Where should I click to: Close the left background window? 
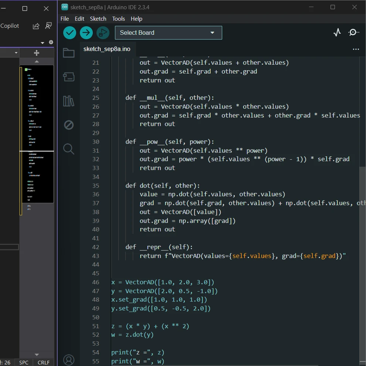pyautogui.click(x=46, y=9)
